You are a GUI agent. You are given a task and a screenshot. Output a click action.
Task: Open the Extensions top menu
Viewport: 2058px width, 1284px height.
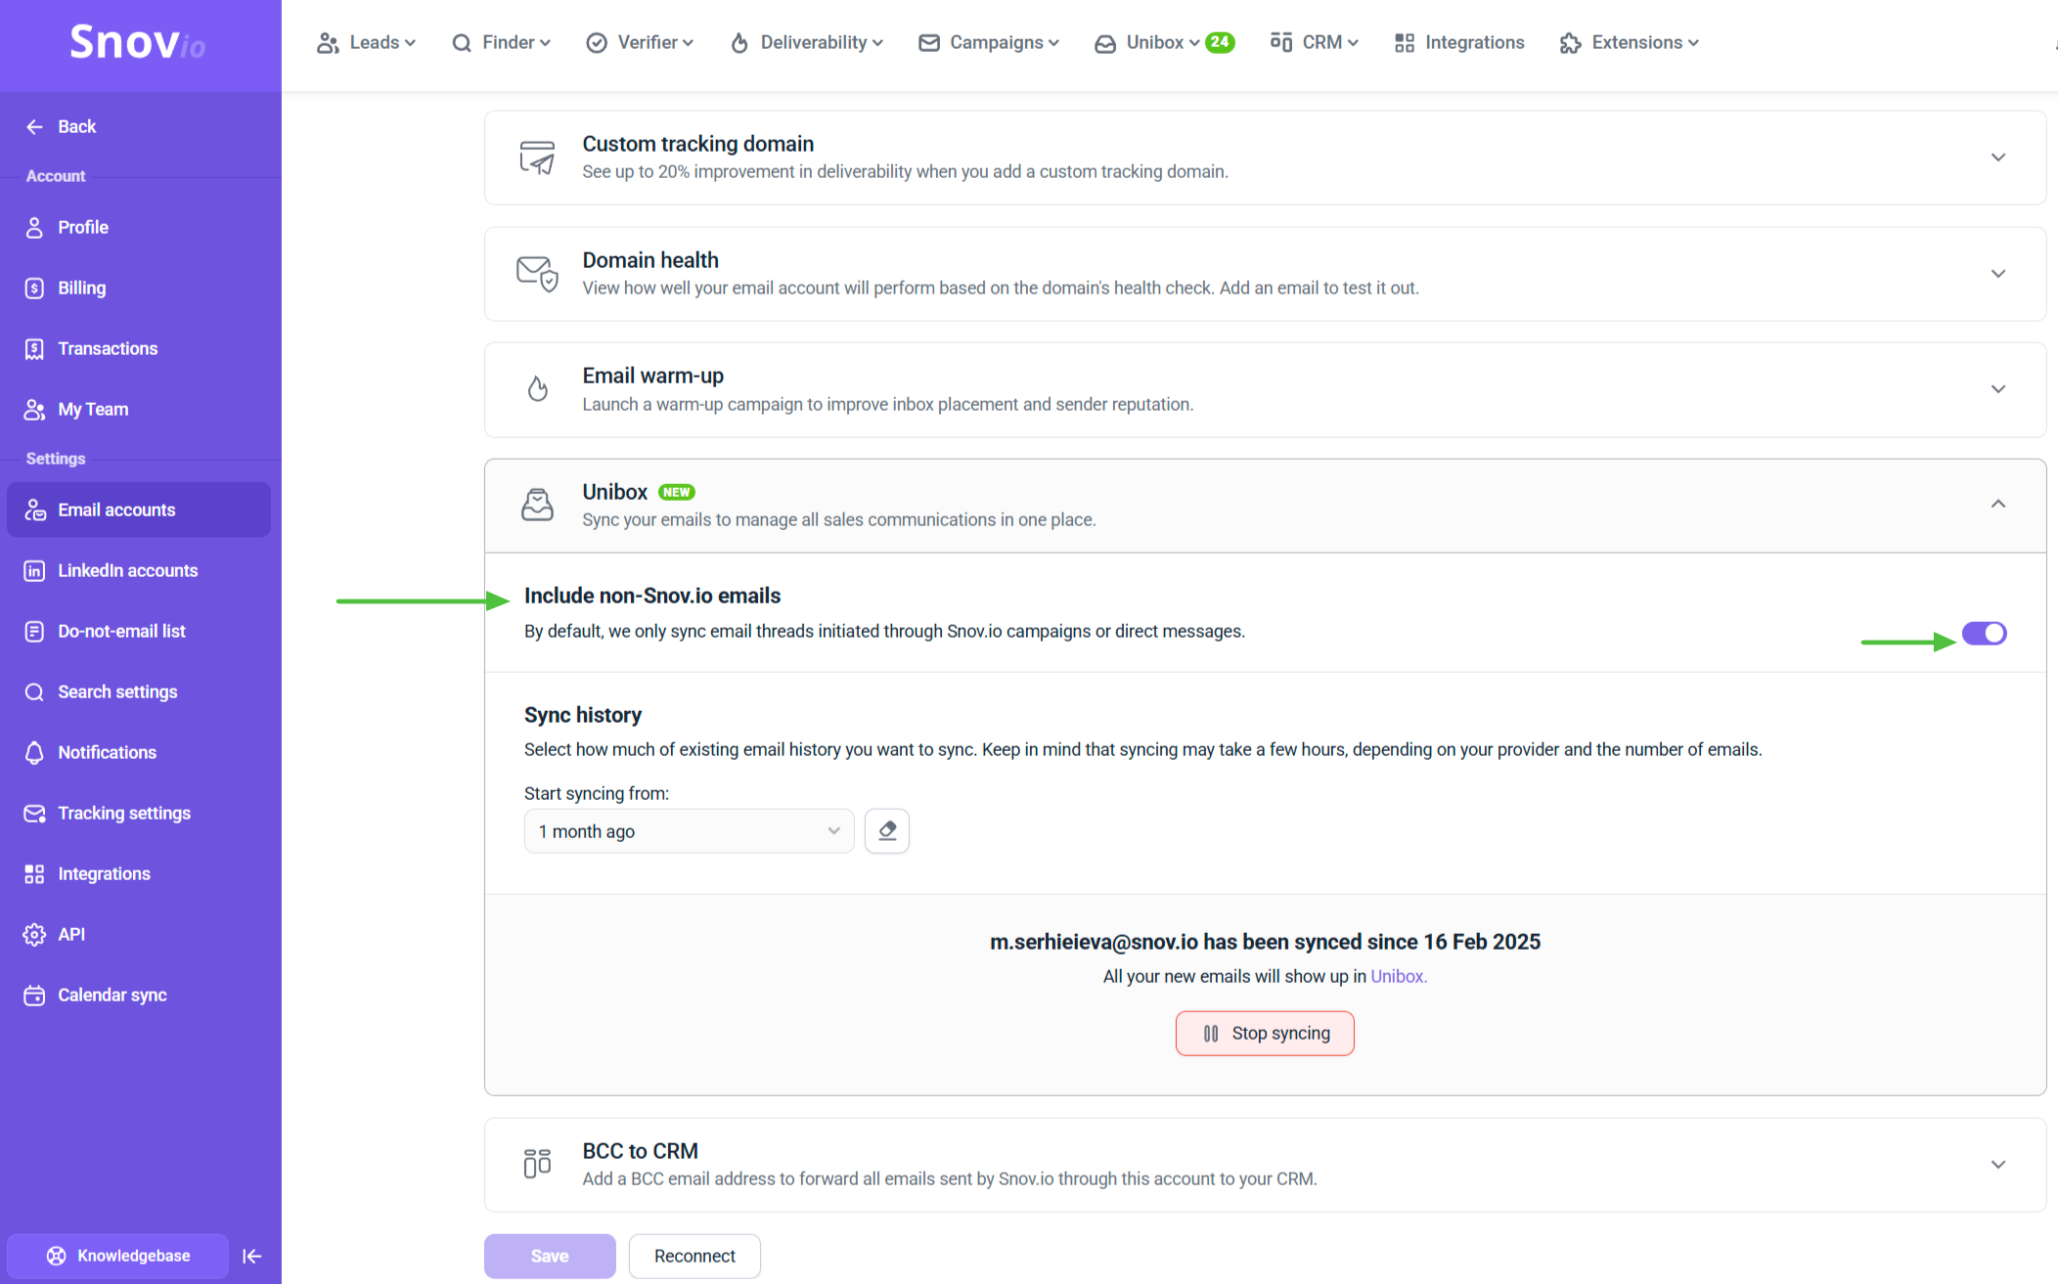pos(1630,42)
